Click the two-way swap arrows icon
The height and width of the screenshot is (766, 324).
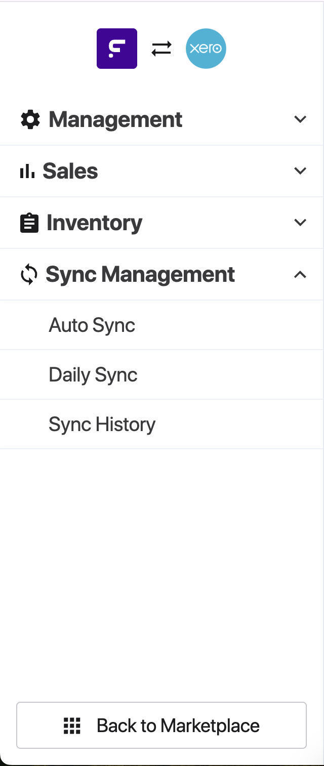[161, 49]
